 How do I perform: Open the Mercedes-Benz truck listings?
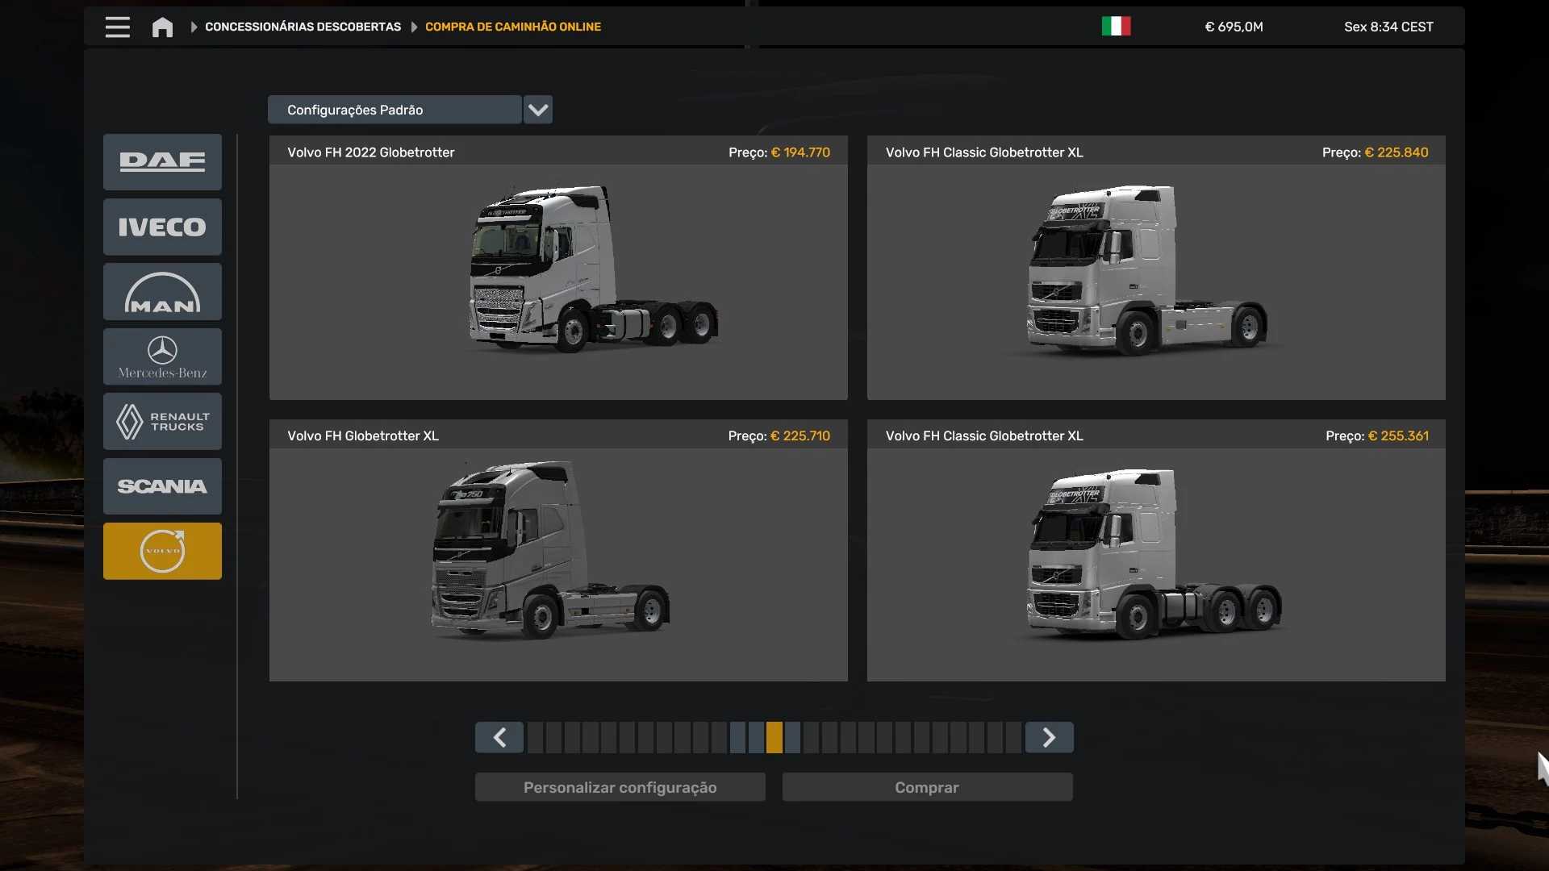162,356
